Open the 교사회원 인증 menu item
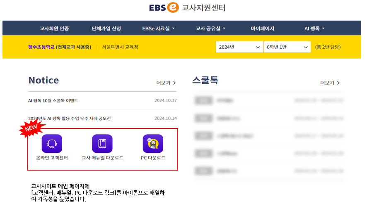Screen dimensions: 384x223 pyautogui.click(x=54, y=28)
